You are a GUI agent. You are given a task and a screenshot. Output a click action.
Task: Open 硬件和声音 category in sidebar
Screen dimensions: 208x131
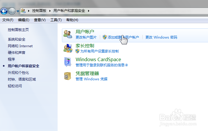pyautogui.click(x=17, y=53)
